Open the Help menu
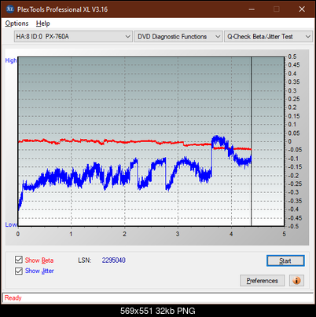Screen dimensions: 316x317 coord(43,24)
